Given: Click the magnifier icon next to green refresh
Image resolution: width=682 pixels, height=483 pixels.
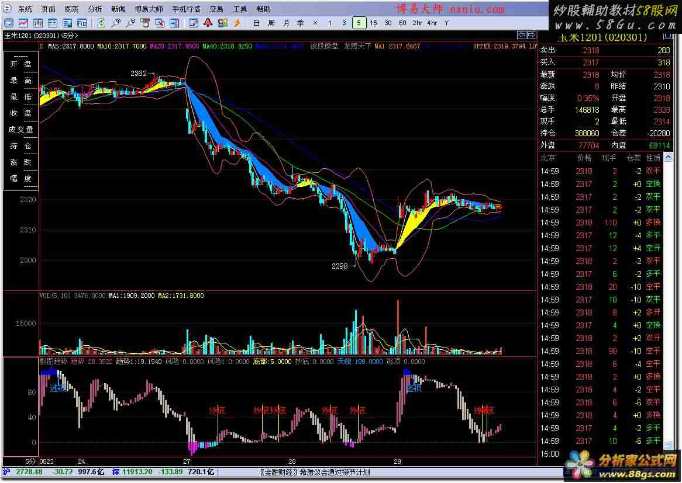Looking at the screenshot, I should (x=116, y=23).
